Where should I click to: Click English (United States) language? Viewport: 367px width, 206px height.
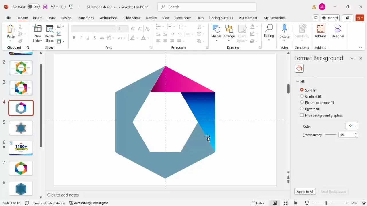[x=49, y=203]
